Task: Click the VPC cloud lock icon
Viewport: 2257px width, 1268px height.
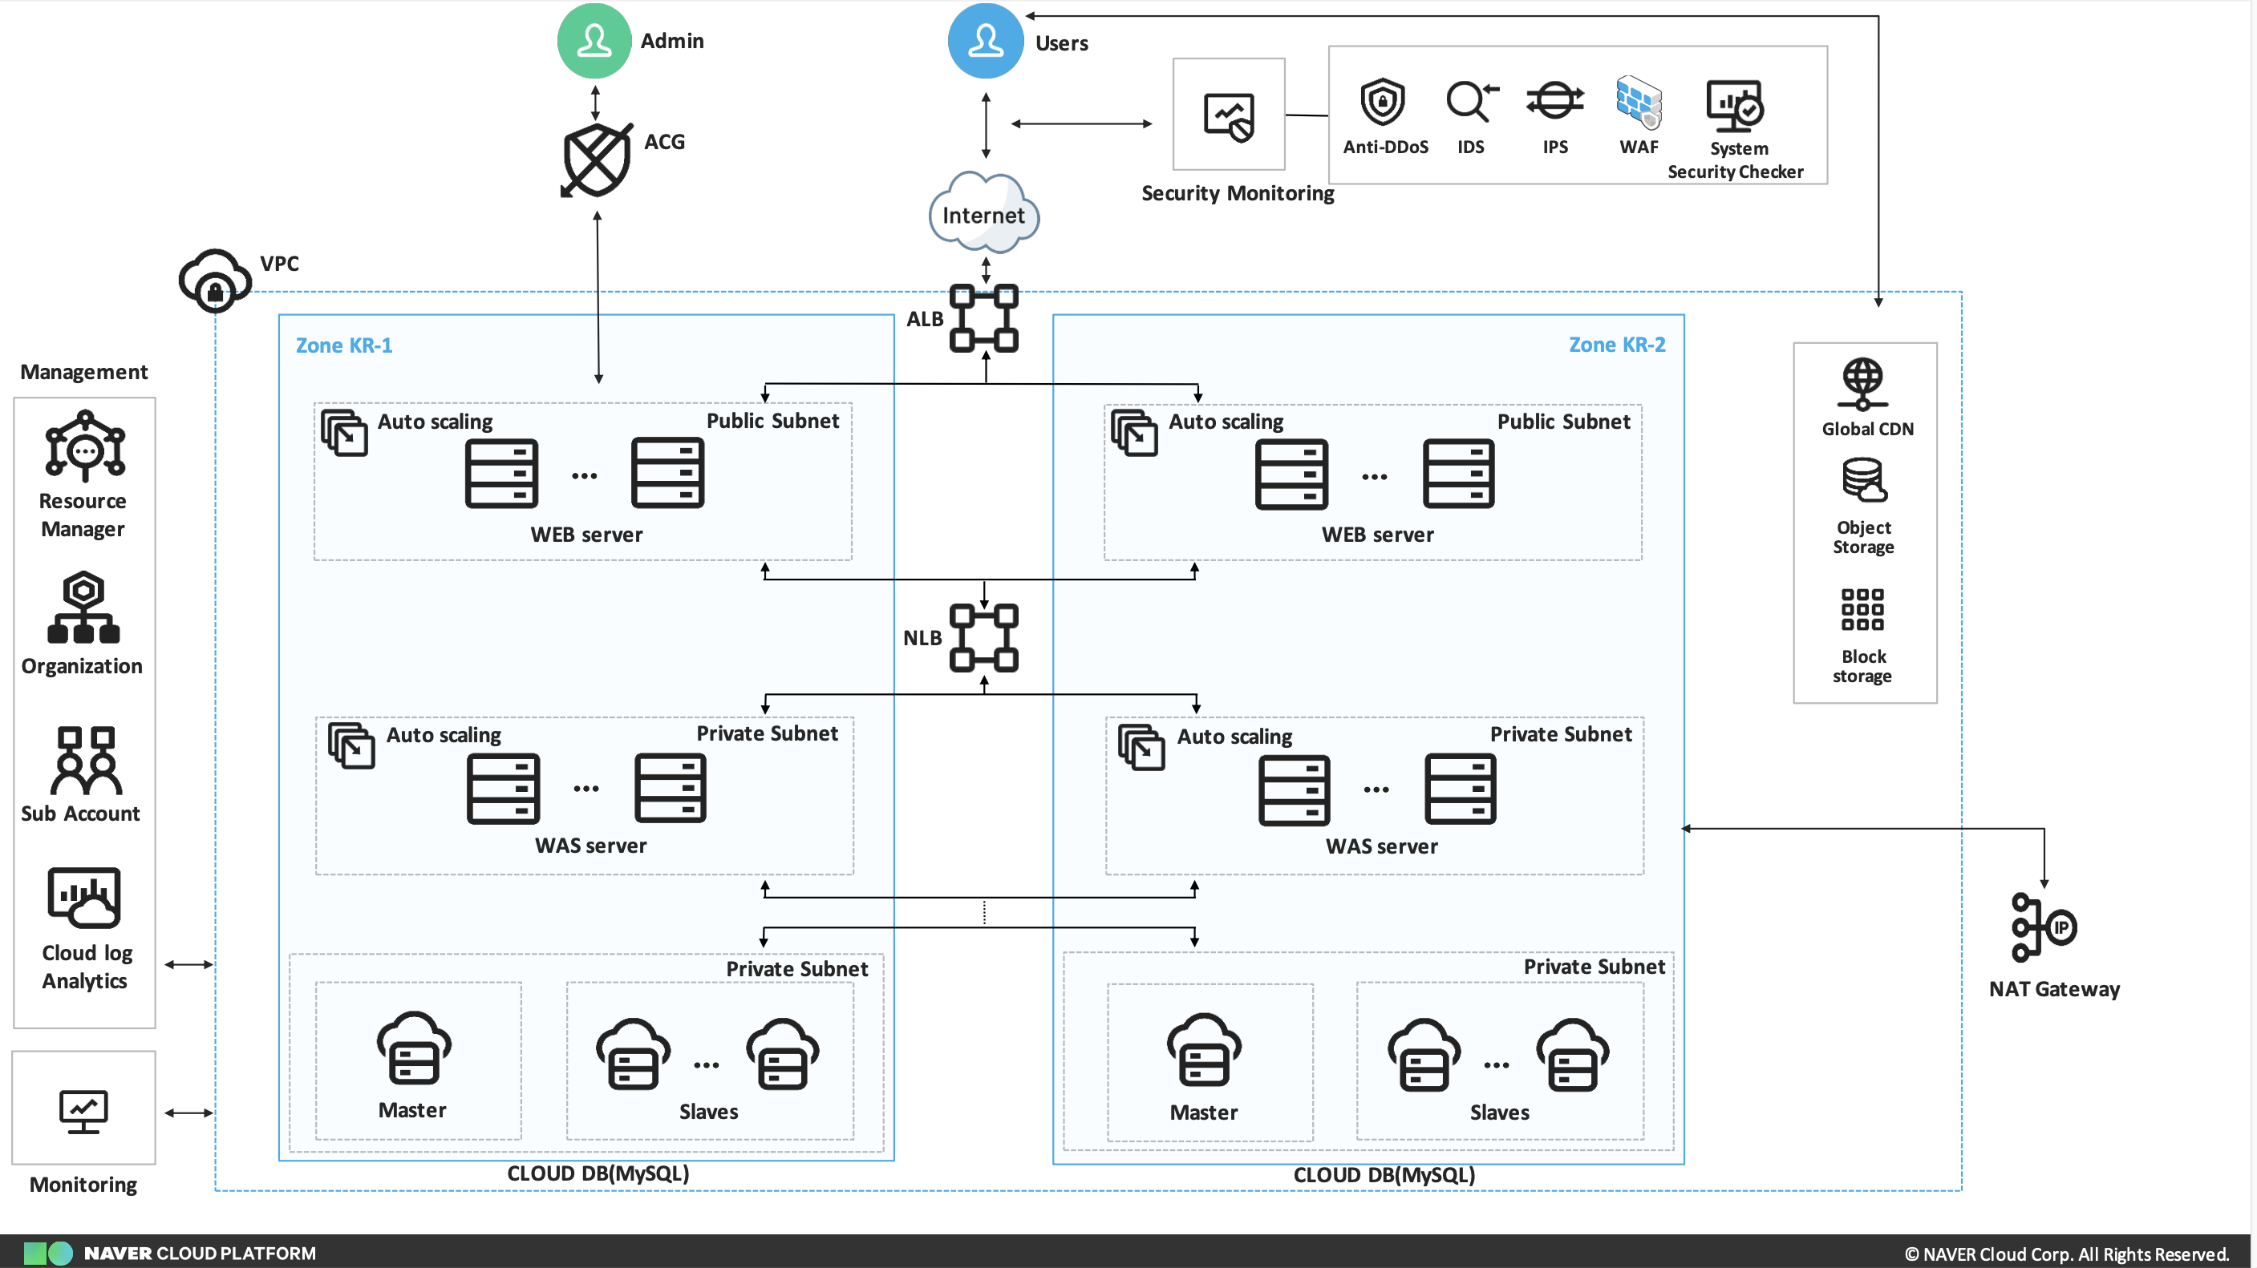Action: click(x=215, y=281)
